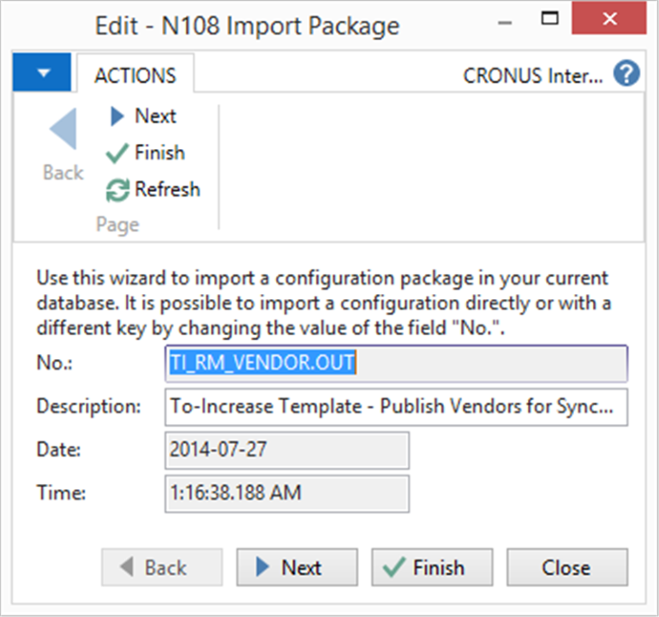Minimize the Import Package window
This screenshot has height=617, width=659.
pyautogui.click(x=505, y=22)
